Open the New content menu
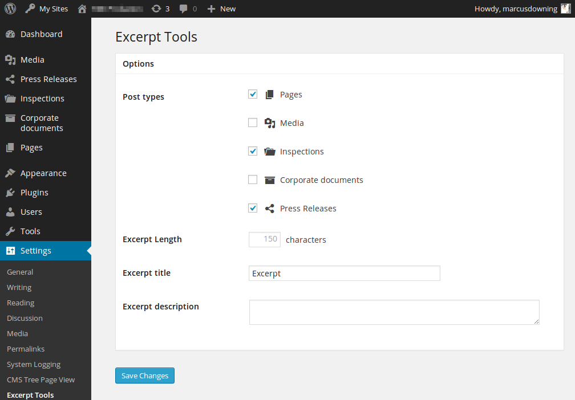 coord(221,9)
